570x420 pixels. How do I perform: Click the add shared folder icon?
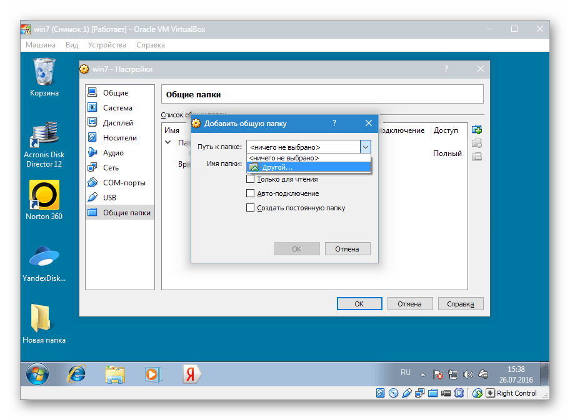[477, 130]
